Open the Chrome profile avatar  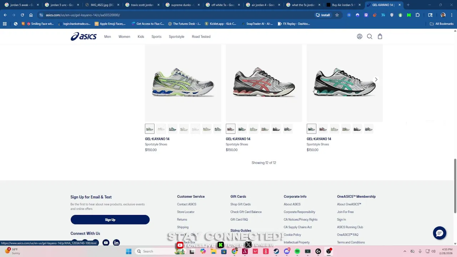pyautogui.click(x=443, y=15)
